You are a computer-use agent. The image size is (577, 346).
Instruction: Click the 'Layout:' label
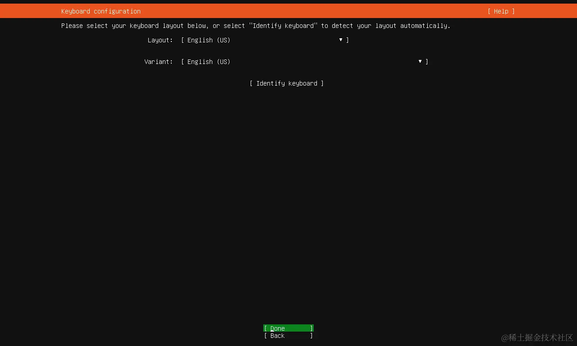160,40
